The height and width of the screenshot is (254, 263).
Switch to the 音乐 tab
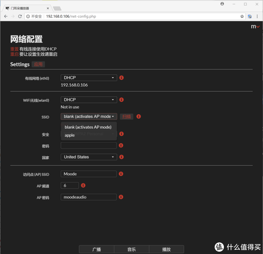click(131, 249)
